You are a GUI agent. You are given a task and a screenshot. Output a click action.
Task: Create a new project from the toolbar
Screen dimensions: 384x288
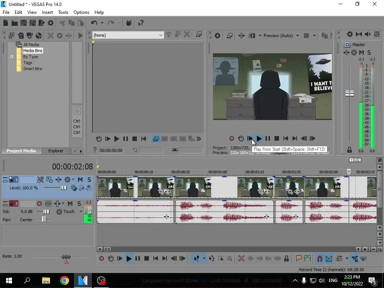(x=5, y=23)
